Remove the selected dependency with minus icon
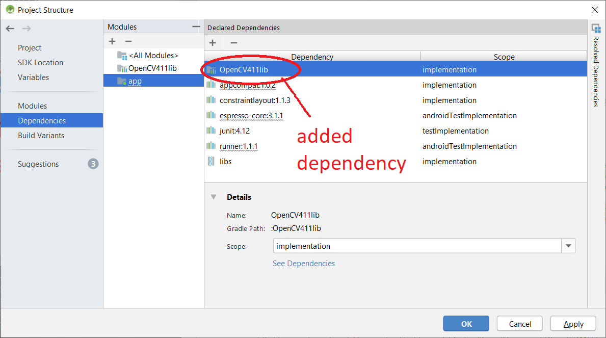This screenshot has width=606, height=338. tap(234, 43)
